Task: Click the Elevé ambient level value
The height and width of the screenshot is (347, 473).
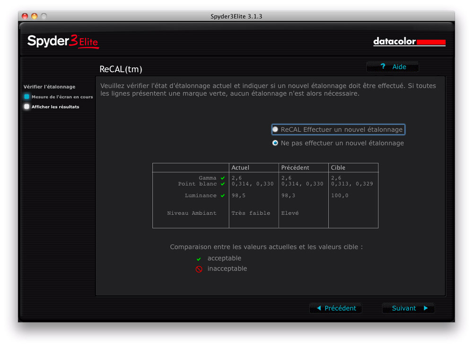Action: tap(290, 213)
